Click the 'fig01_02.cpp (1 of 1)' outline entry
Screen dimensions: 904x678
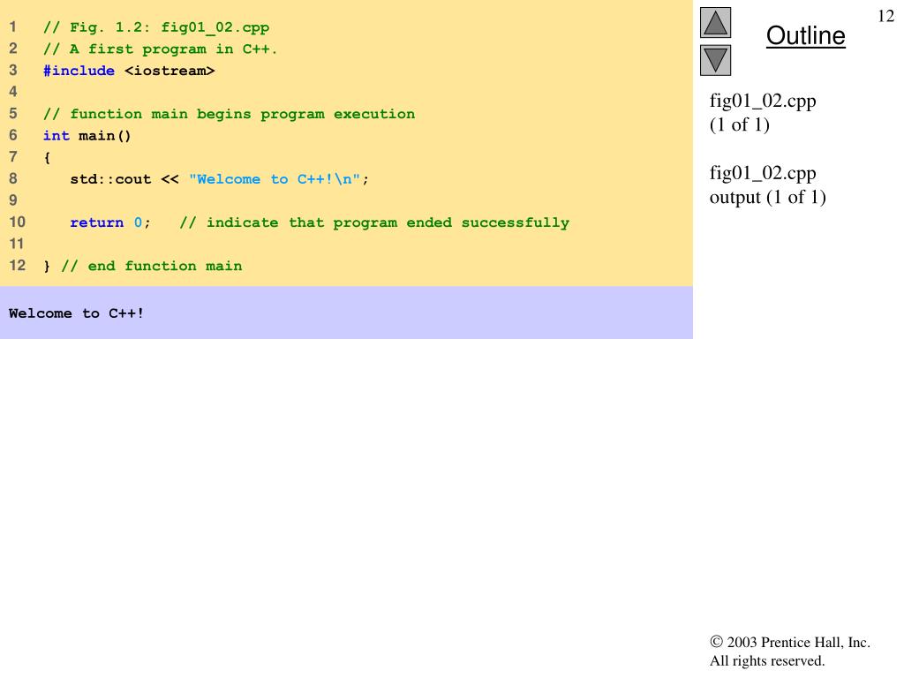click(763, 112)
